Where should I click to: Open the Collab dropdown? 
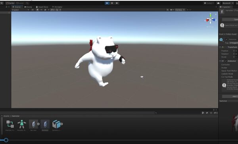209,3
